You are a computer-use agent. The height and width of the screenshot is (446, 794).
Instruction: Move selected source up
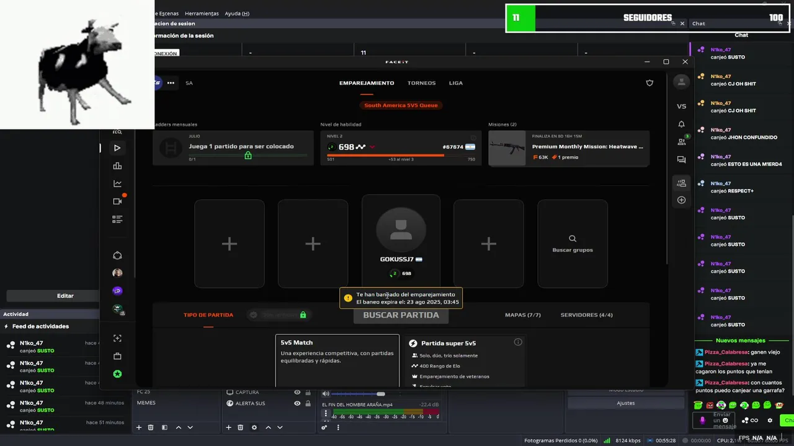click(x=268, y=427)
